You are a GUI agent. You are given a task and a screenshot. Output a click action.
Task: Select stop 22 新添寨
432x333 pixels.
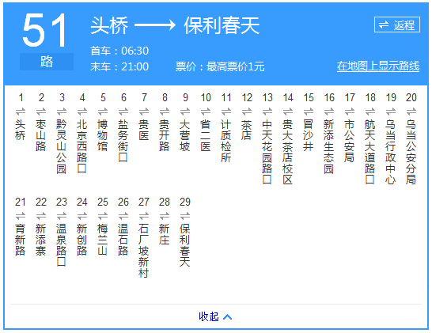tap(41, 240)
